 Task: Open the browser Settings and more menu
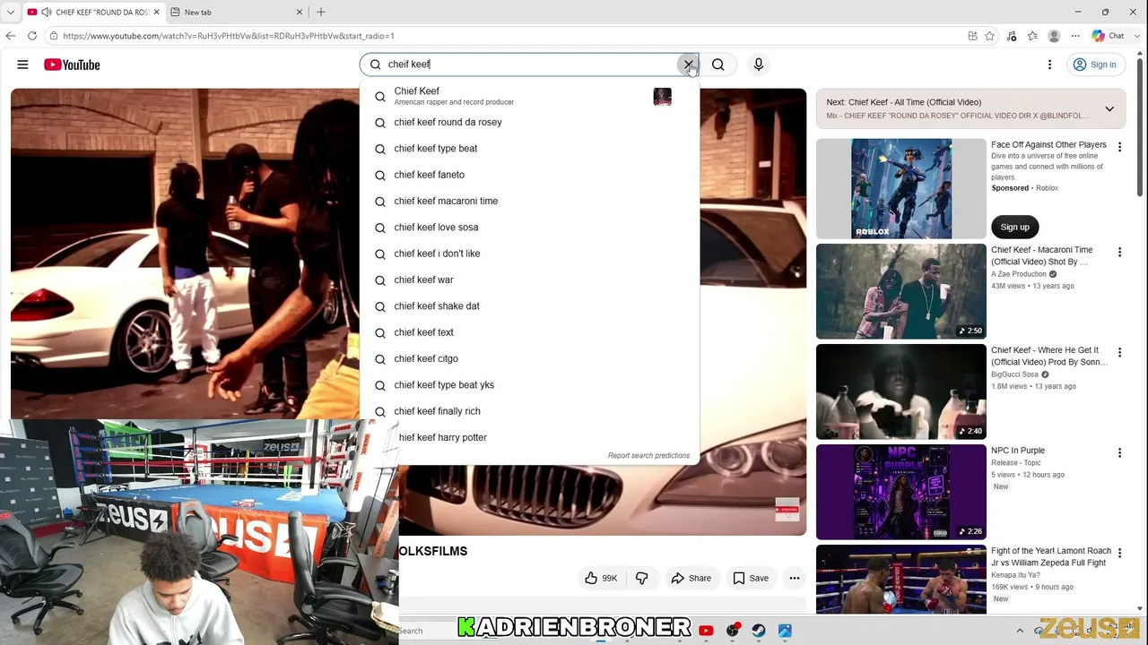pyautogui.click(x=1074, y=36)
